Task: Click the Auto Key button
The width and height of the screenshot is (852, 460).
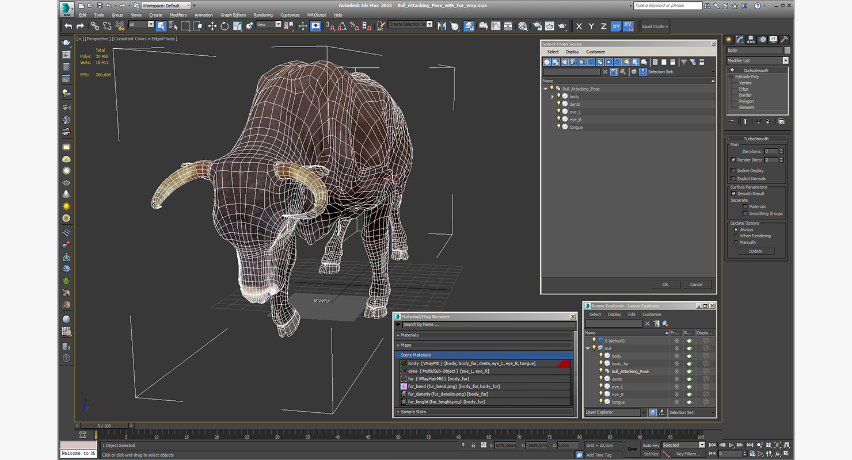Action: click(x=651, y=445)
